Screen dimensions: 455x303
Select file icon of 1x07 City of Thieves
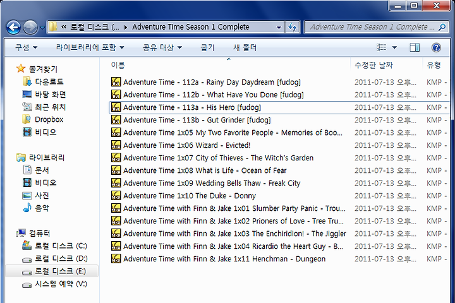pos(116,157)
